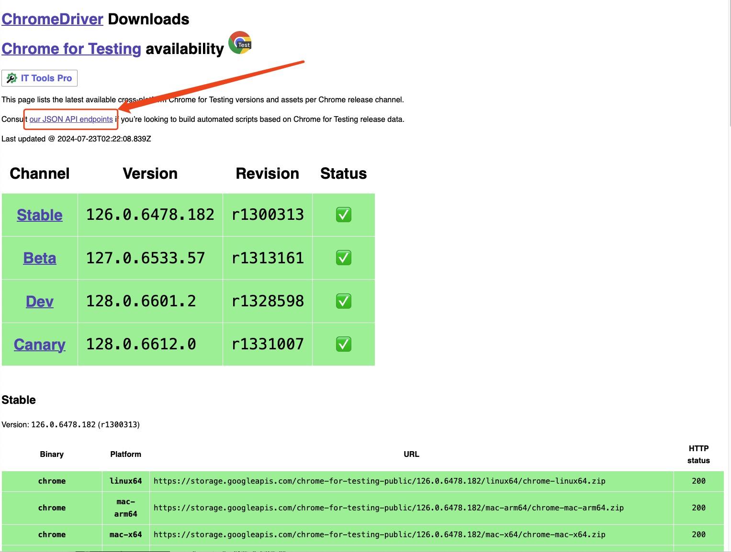Jump to the Canary channel link
This screenshot has height=552, width=731.
40,345
